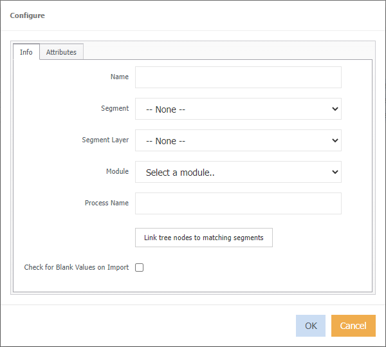Switch to the Attributes tab

(x=61, y=52)
